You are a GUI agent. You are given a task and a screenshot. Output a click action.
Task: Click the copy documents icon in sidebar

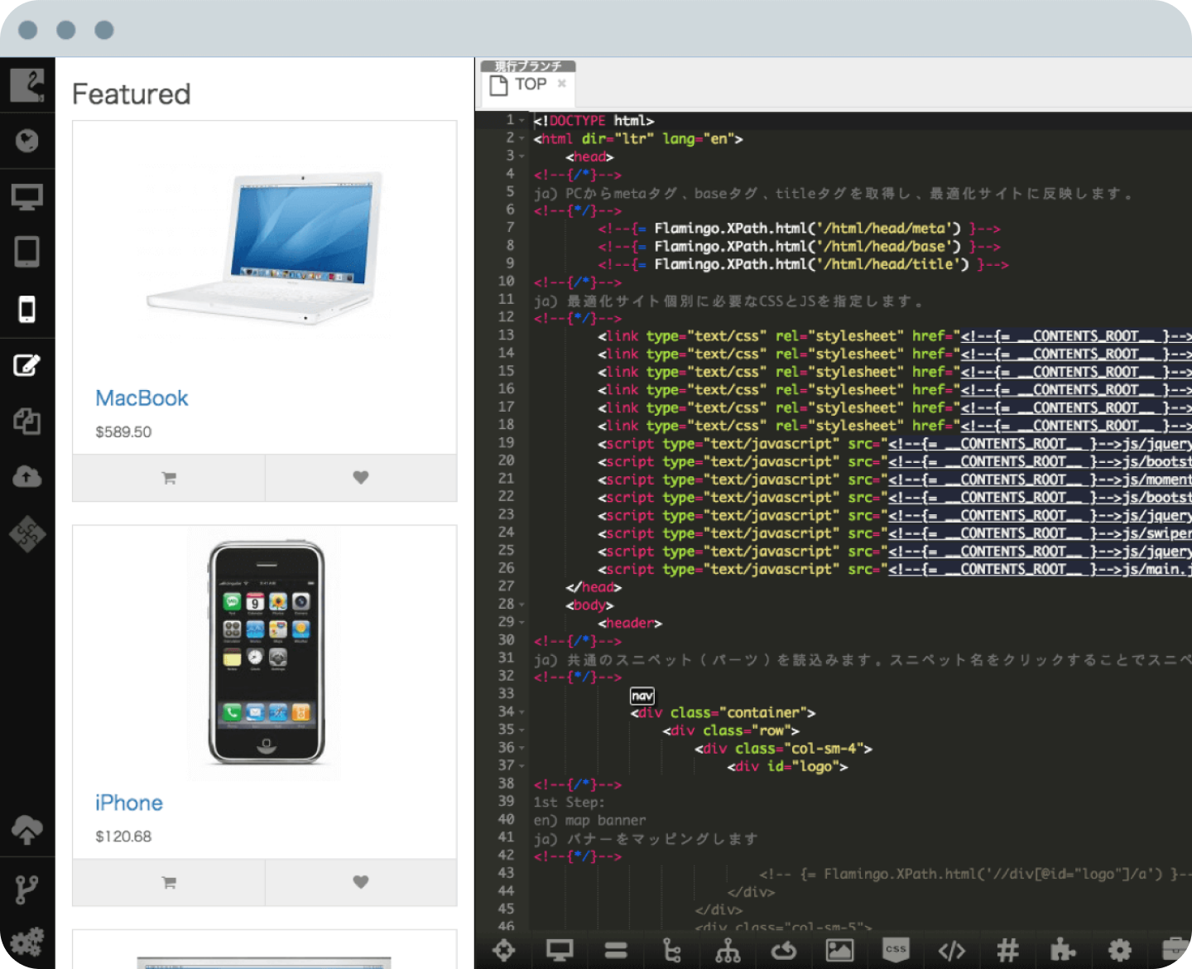(x=26, y=421)
